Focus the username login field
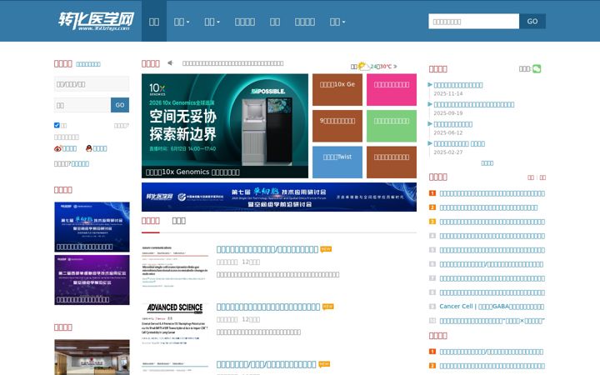Screen dimensions: 600x375 (92, 84)
